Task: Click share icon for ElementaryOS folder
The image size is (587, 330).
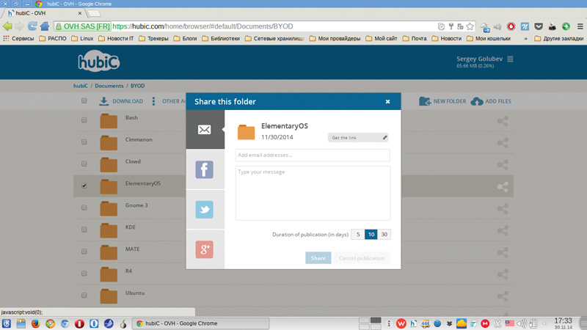Action: coord(503,187)
